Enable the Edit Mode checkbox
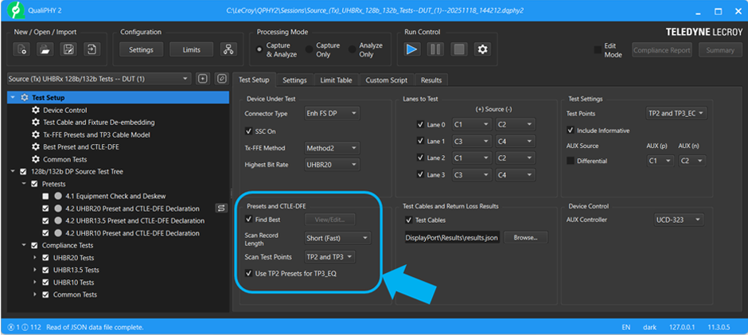The image size is (748, 335). [599, 49]
